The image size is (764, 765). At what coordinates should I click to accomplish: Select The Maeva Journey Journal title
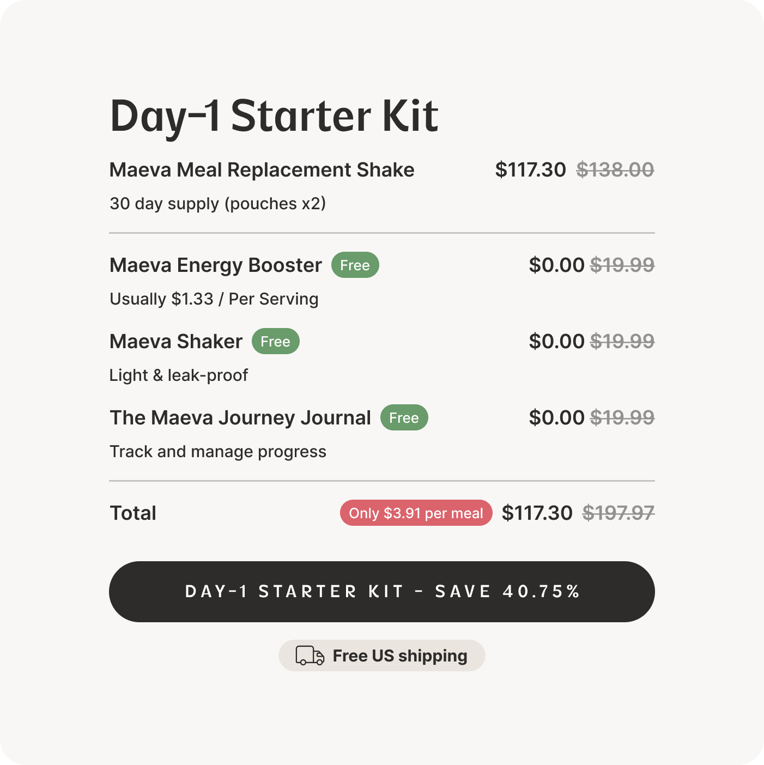(x=240, y=417)
